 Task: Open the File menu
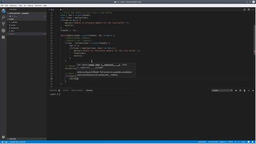2,6
